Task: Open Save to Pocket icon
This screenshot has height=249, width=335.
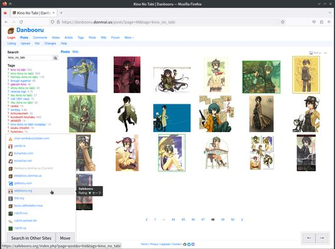Action: (314, 22)
